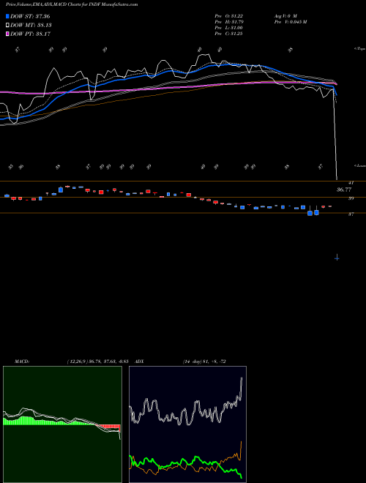Click the 'Pre L: 31.00' low value

(x=228, y=28)
